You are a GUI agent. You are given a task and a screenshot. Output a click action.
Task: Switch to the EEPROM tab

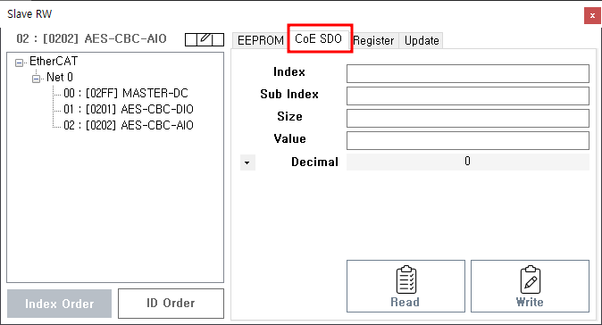click(x=260, y=40)
